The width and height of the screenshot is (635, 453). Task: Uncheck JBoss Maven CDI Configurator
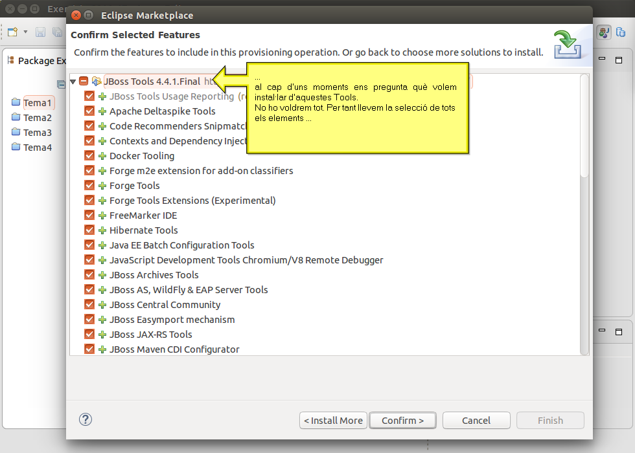[89, 349]
